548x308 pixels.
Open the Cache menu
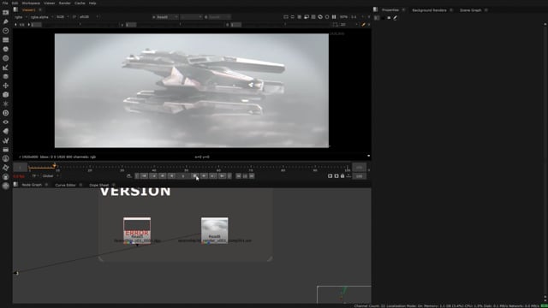(80, 3)
